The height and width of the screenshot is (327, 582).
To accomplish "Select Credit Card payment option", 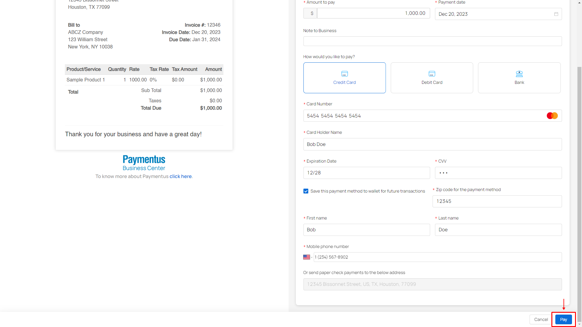I will tap(344, 78).
